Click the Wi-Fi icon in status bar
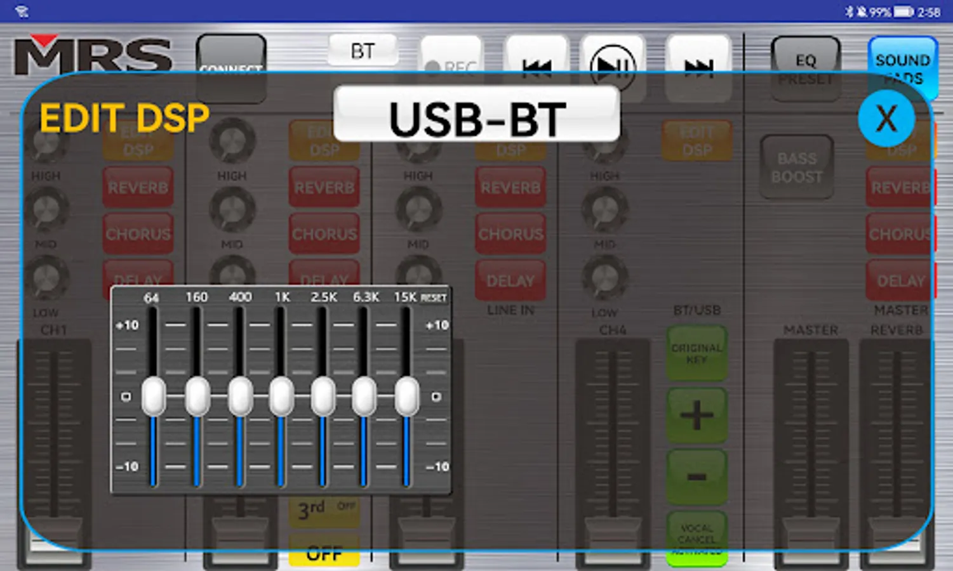Image resolution: width=953 pixels, height=571 pixels. tap(21, 11)
